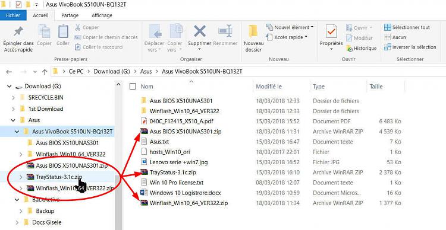Switch to the Accueil ribbon tab
Image resolution: width=446 pixels, height=230 pixels.
[x=40, y=15]
